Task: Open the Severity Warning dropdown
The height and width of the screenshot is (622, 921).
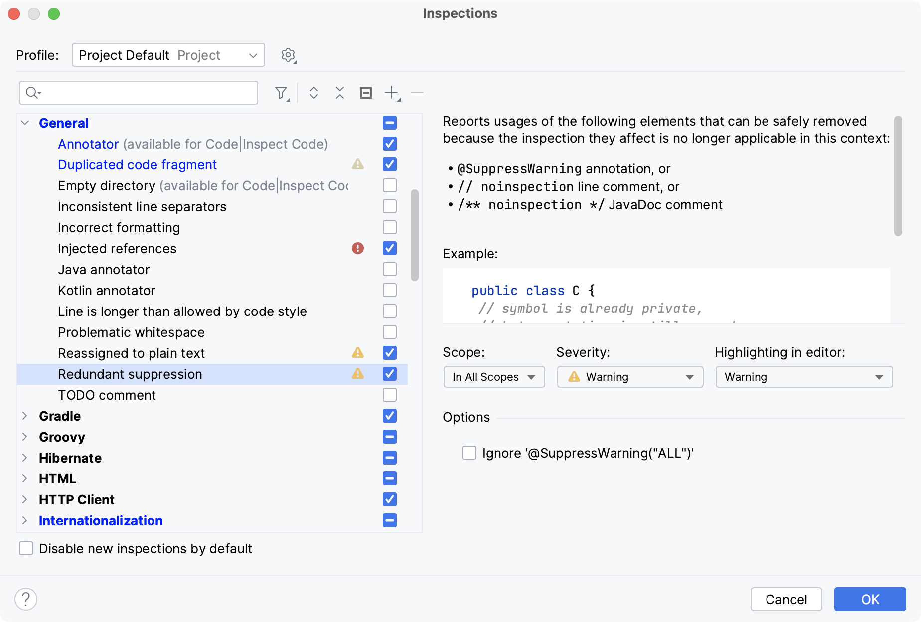Action: (630, 377)
